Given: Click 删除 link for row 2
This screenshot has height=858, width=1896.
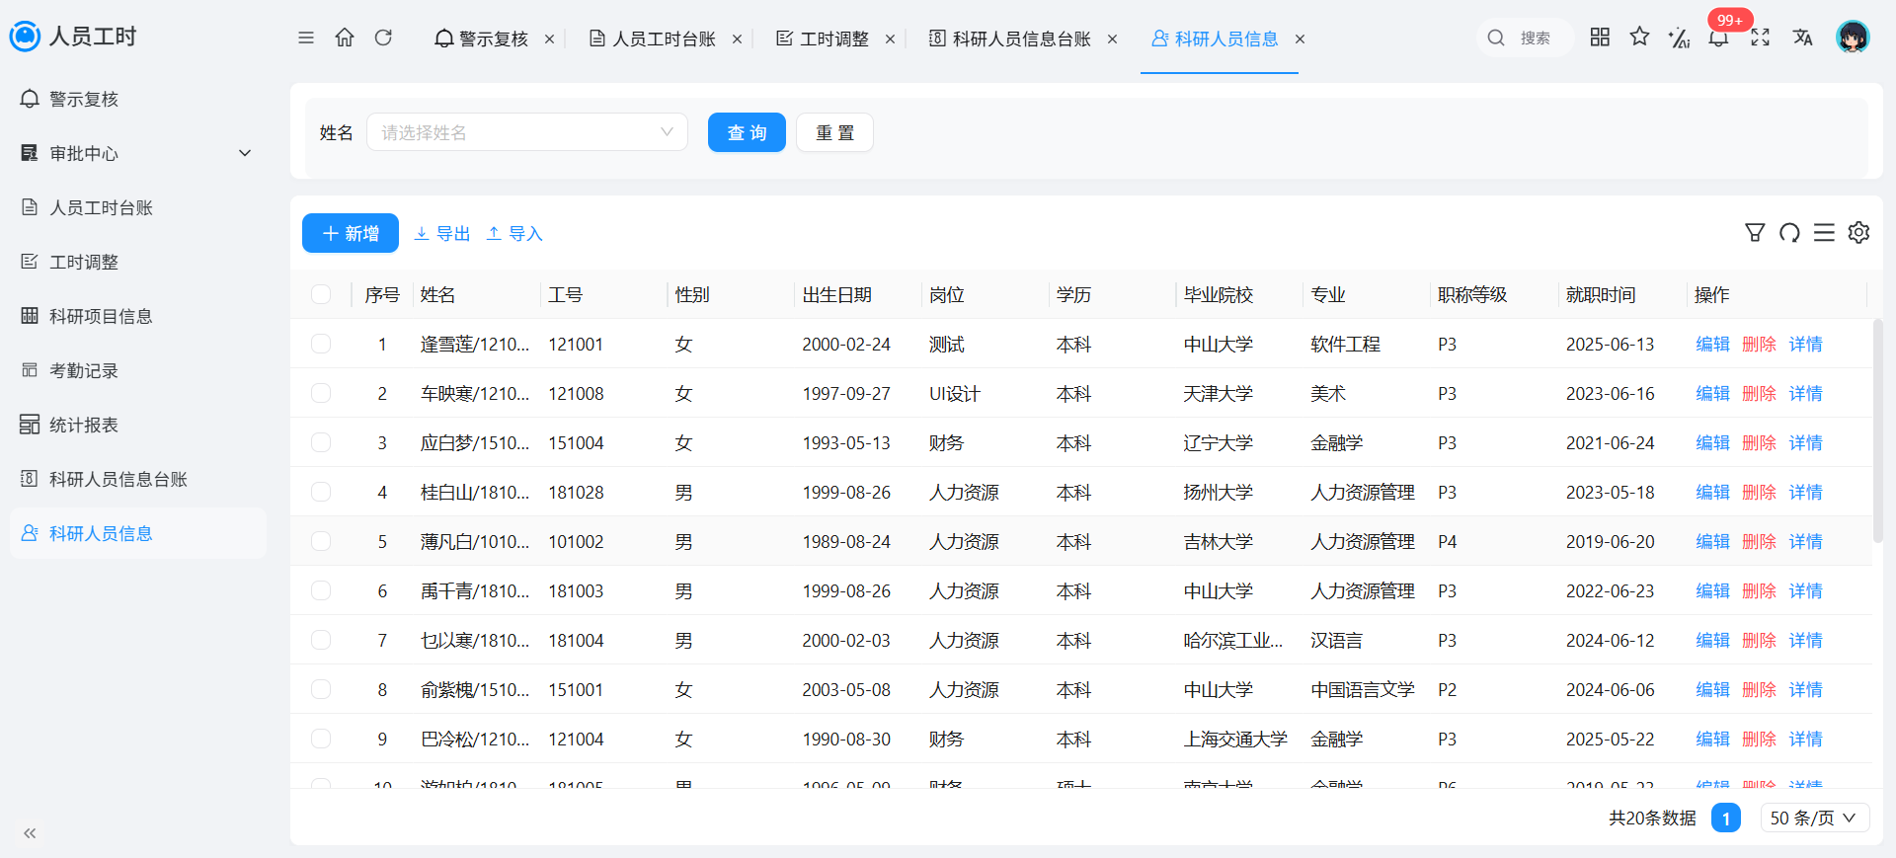Looking at the screenshot, I should point(1759,393).
